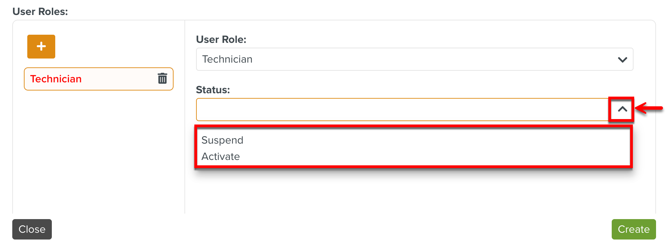Set status to Suspend
This screenshot has height=247, width=669.
(x=222, y=140)
